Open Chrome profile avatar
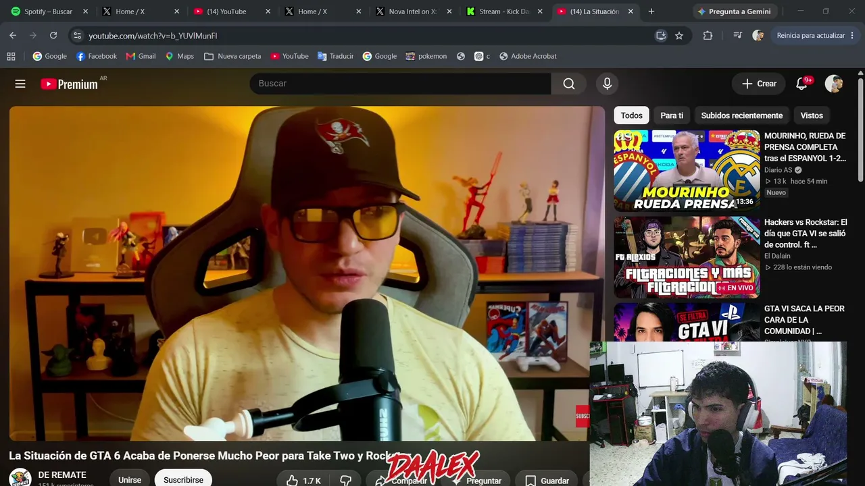 [758, 35]
